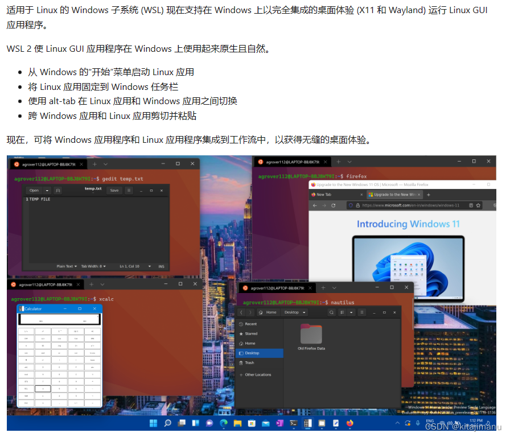Open Plain Text language dropdown in gedit
Screen dimensions: 510x437
coord(67,266)
